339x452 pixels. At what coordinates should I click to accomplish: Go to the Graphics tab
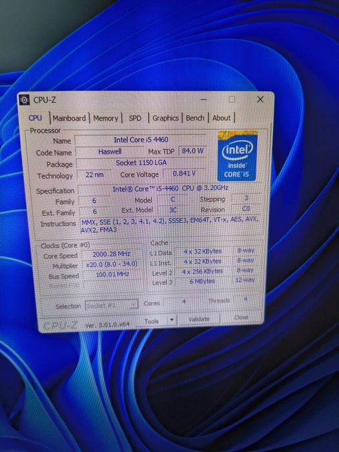[x=165, y=118]
